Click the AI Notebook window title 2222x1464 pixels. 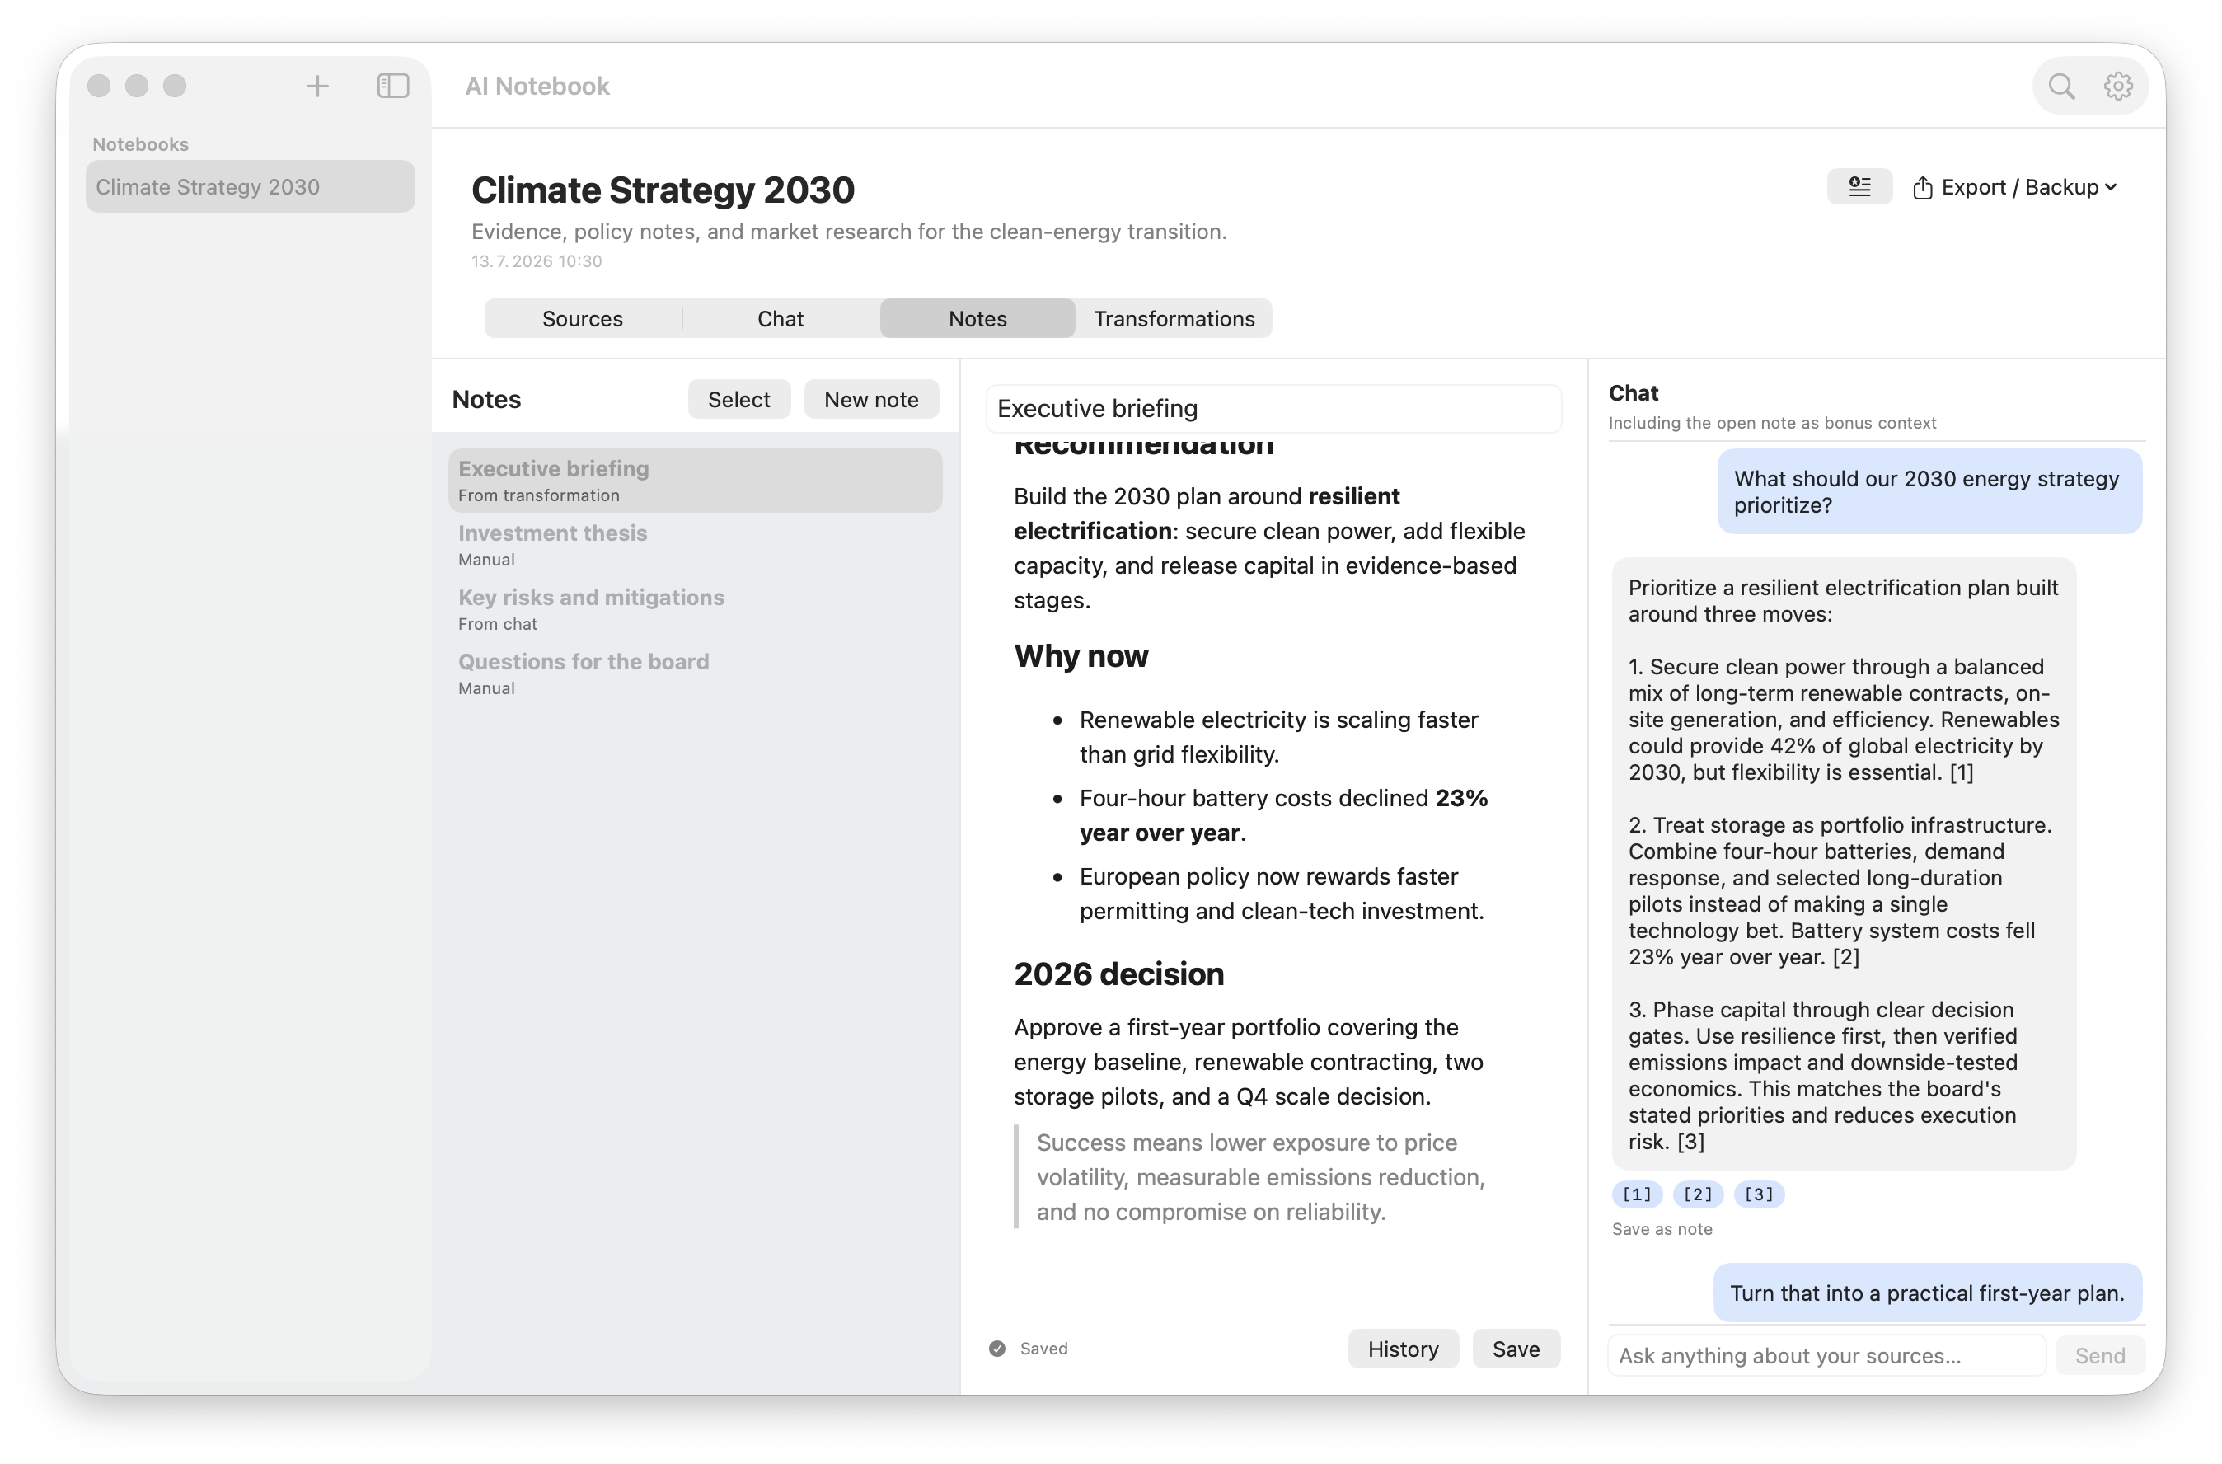(x=537, y=86)
